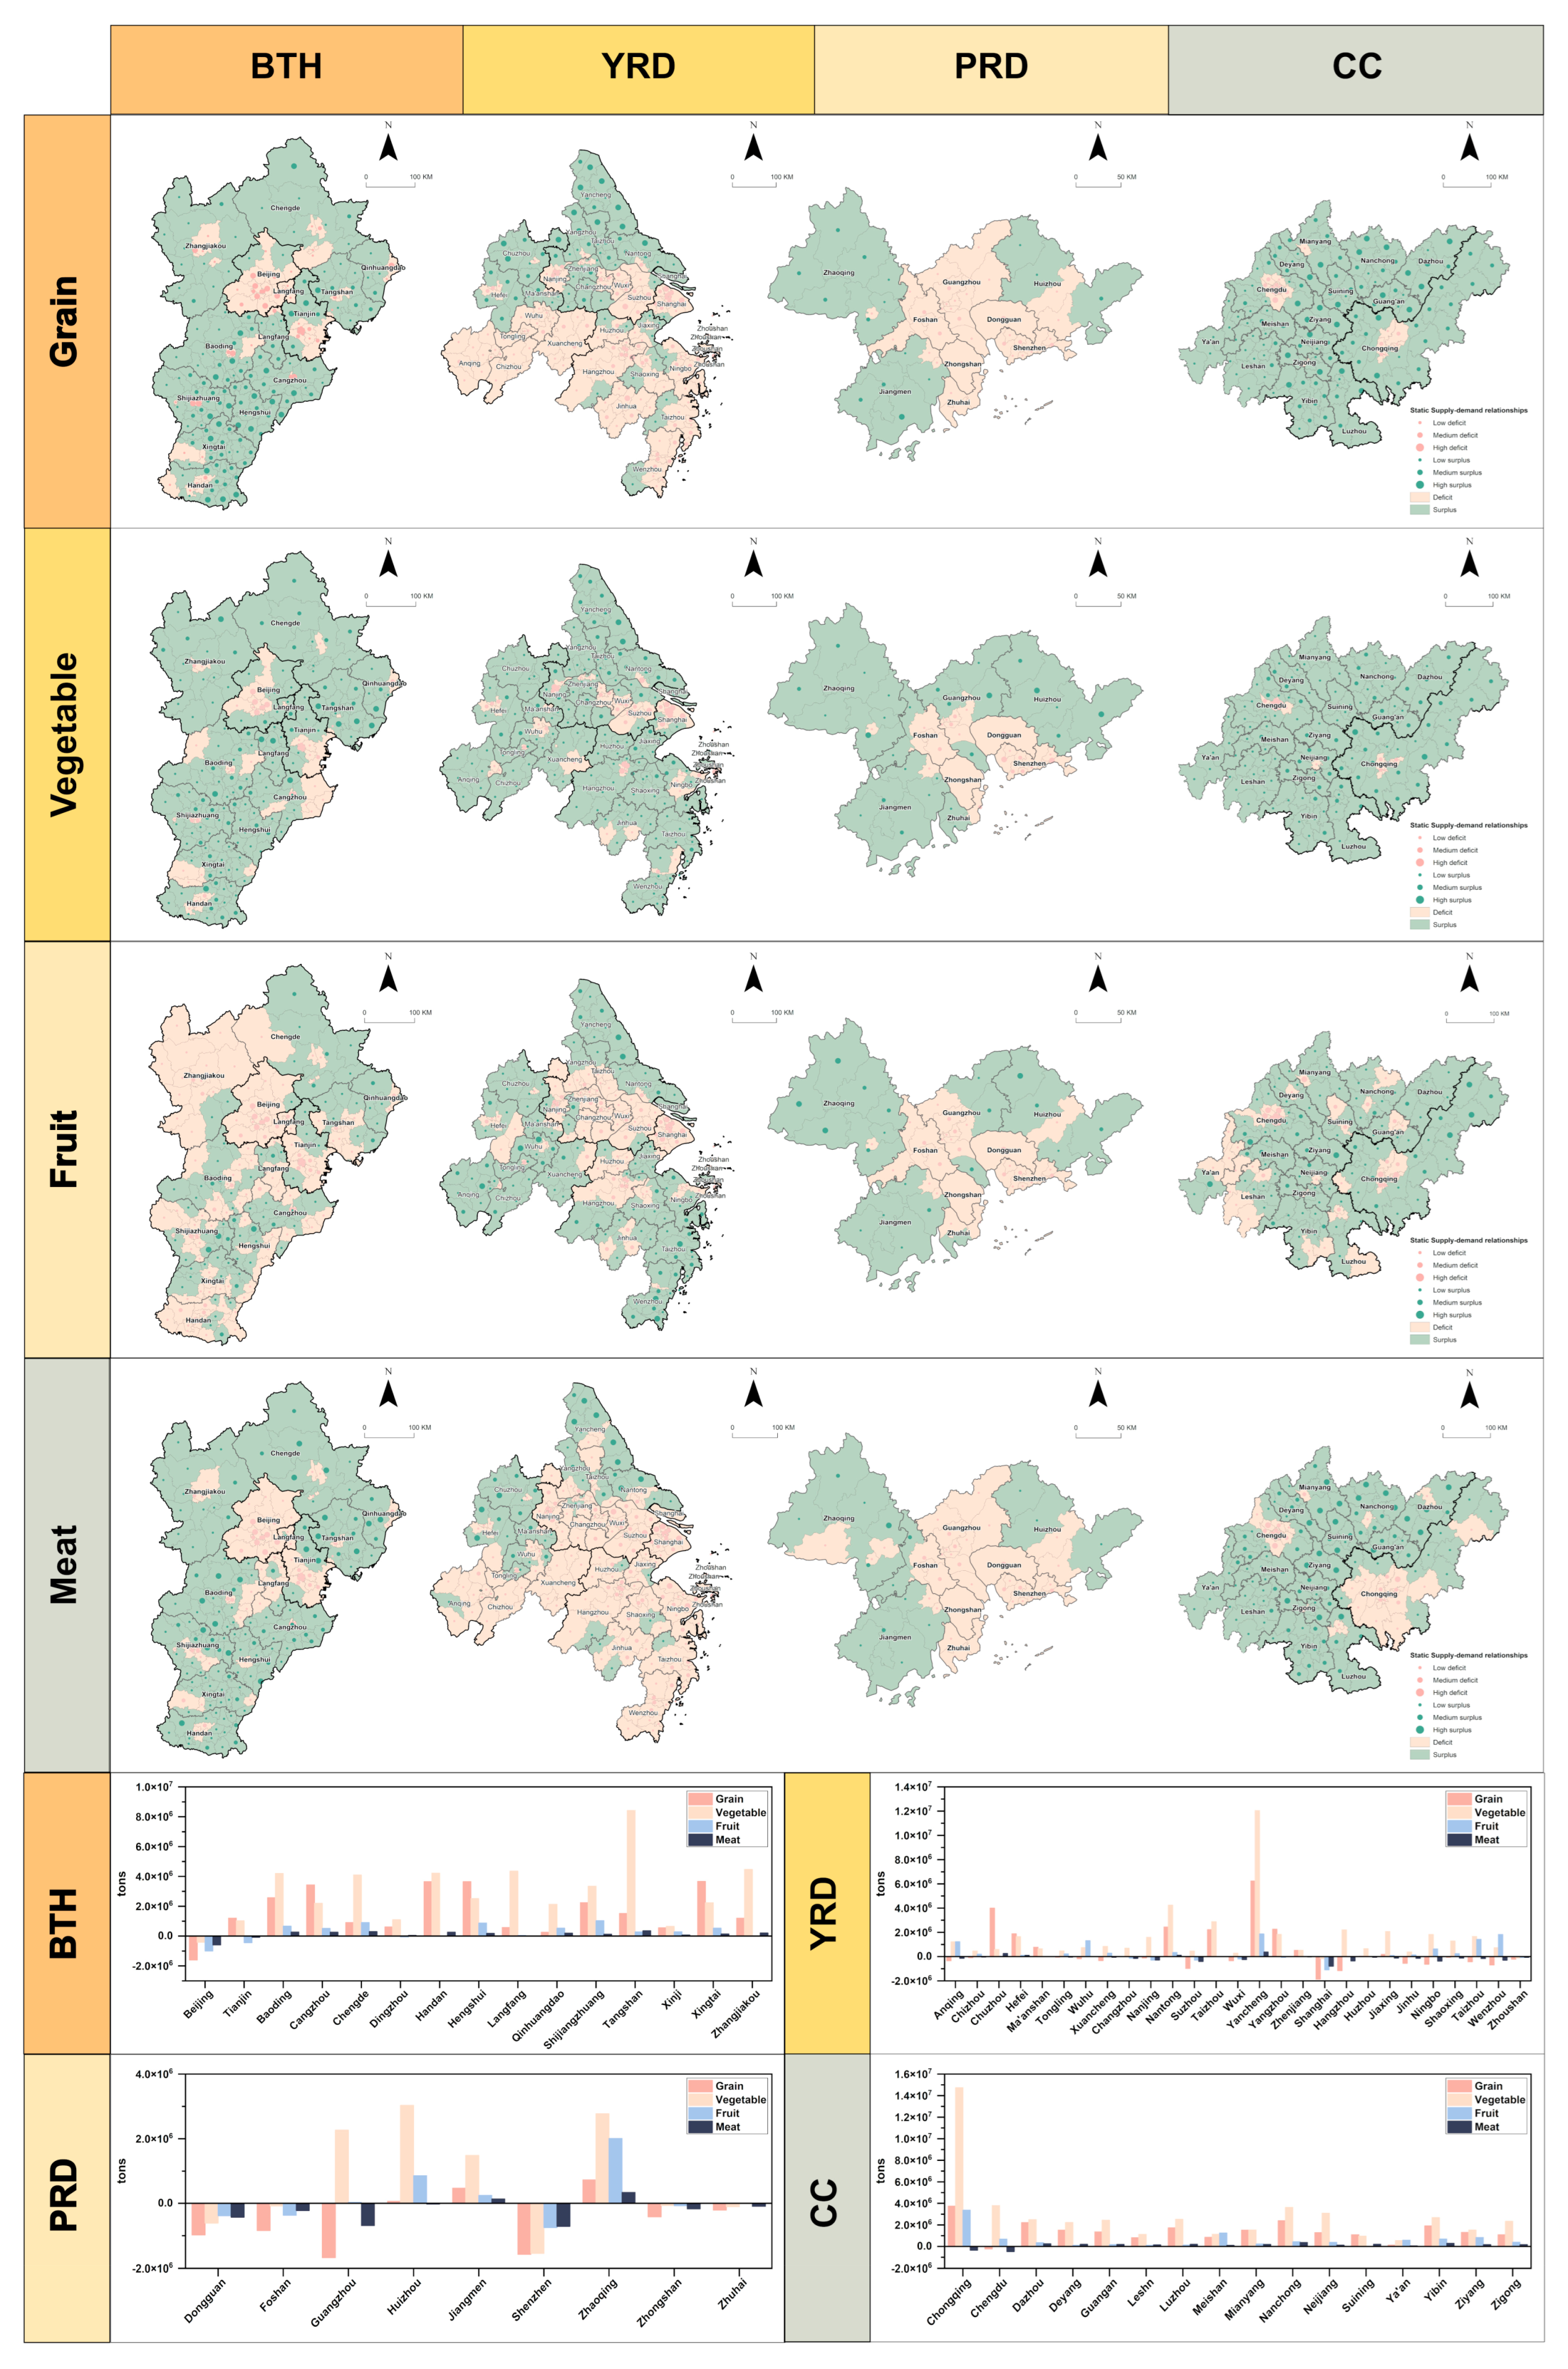This screenshot has width=1568, height=2369.
Task: Click Low deficit marker in Vegetable row legend
Action: 1419,837
